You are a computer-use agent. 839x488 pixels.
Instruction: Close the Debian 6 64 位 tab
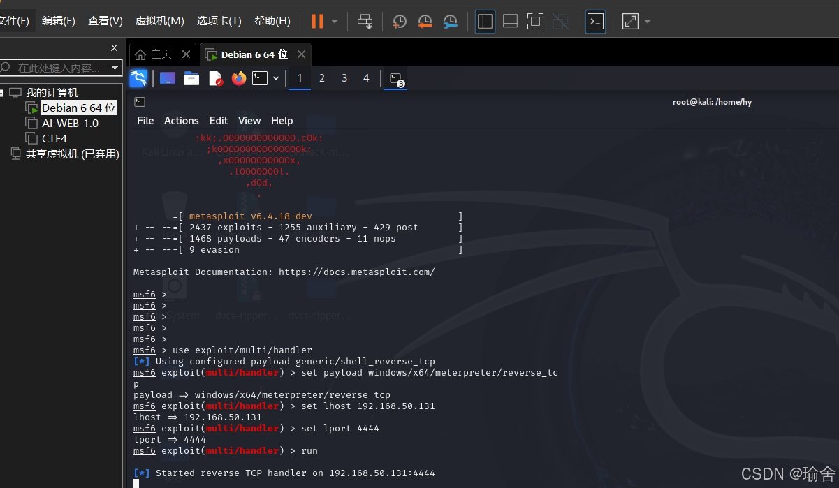click(x=301, y=54)
